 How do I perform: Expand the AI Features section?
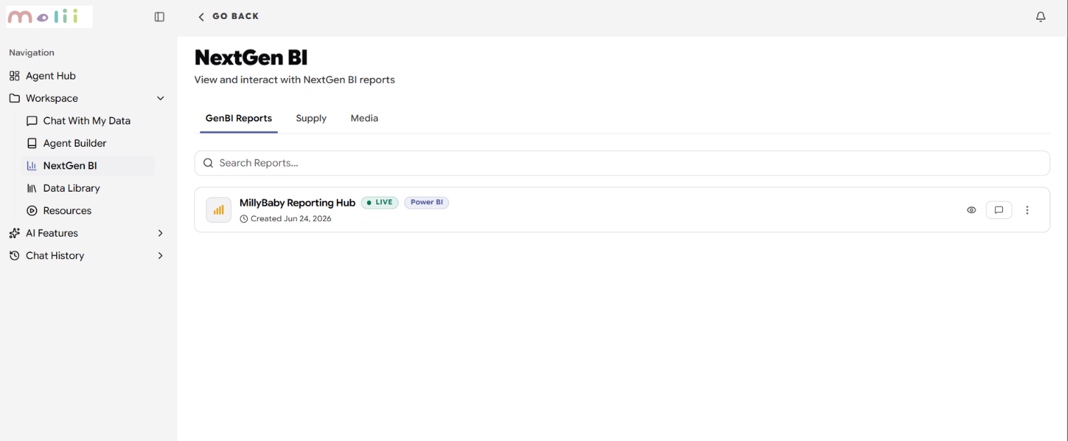coord(86,233)
